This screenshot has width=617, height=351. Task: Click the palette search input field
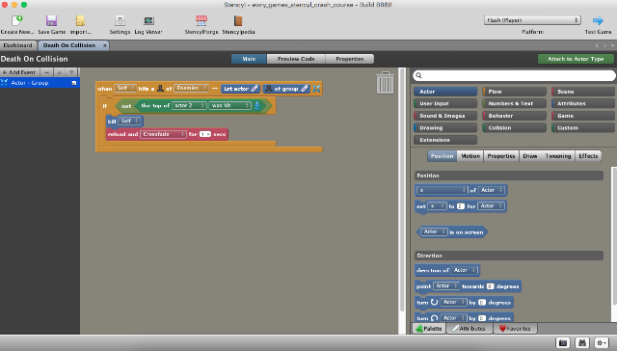(x=514, y=75)
